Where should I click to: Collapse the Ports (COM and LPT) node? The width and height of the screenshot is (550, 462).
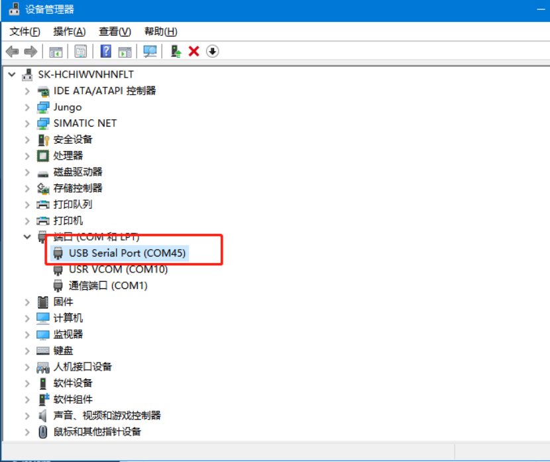(x=27, y=237)
